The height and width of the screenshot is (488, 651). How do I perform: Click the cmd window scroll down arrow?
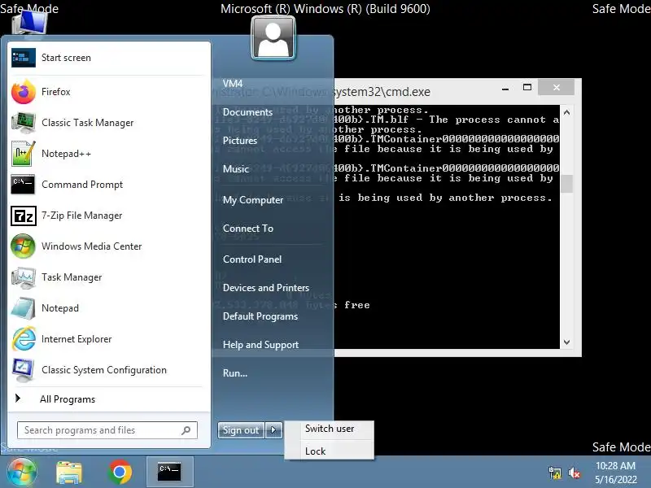point(566,342)
